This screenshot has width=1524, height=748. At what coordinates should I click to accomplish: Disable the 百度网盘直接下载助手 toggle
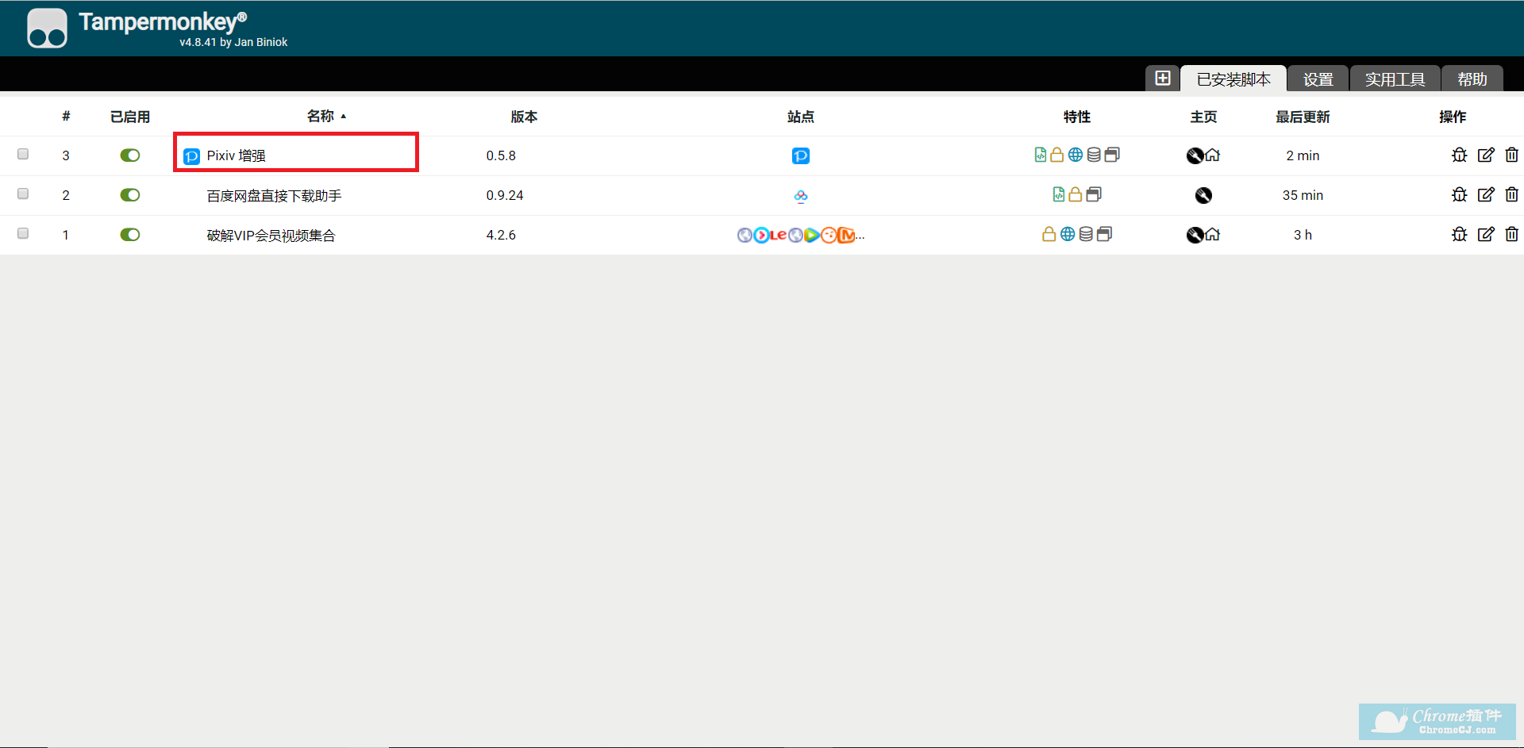(130, 195)
